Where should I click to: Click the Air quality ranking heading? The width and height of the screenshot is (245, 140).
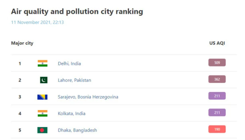coord(77,11)
